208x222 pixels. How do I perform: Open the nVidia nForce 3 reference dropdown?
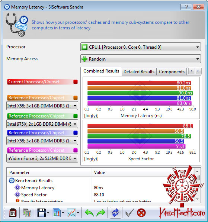pyautogui.click(x=42, y=158)
